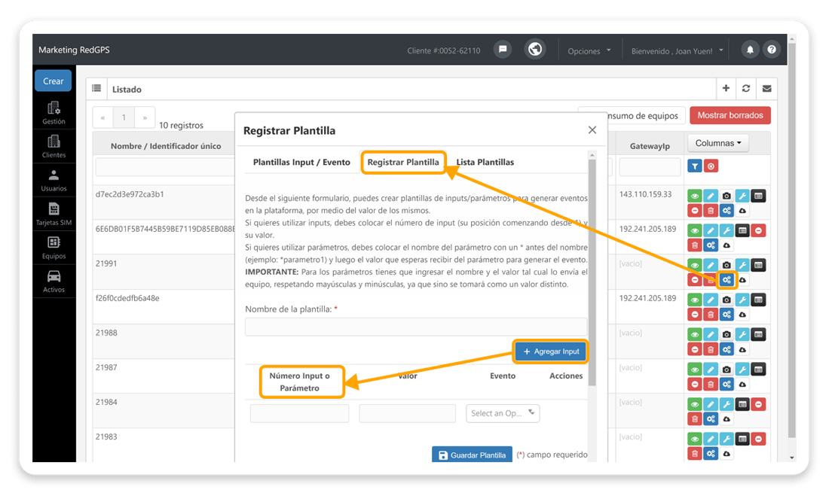Click the Número Input o Parámetro field
Viewport: 829px width, 496px height.
tap(299, 413)
